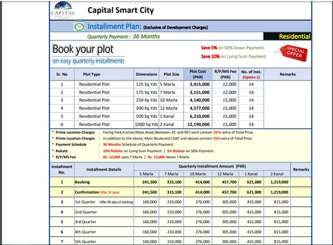Click plot cost 6,210,000

coord(200,117)
